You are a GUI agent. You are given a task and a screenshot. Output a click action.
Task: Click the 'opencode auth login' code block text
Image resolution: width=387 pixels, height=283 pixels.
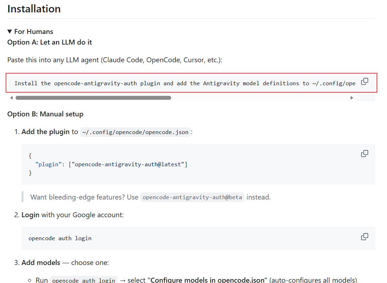[x=60, y=238]
